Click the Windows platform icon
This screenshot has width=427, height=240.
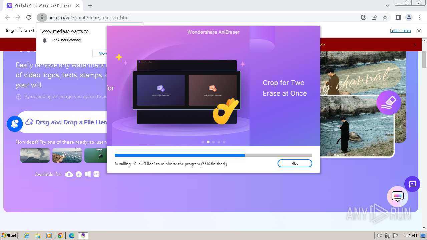[88, 174]
